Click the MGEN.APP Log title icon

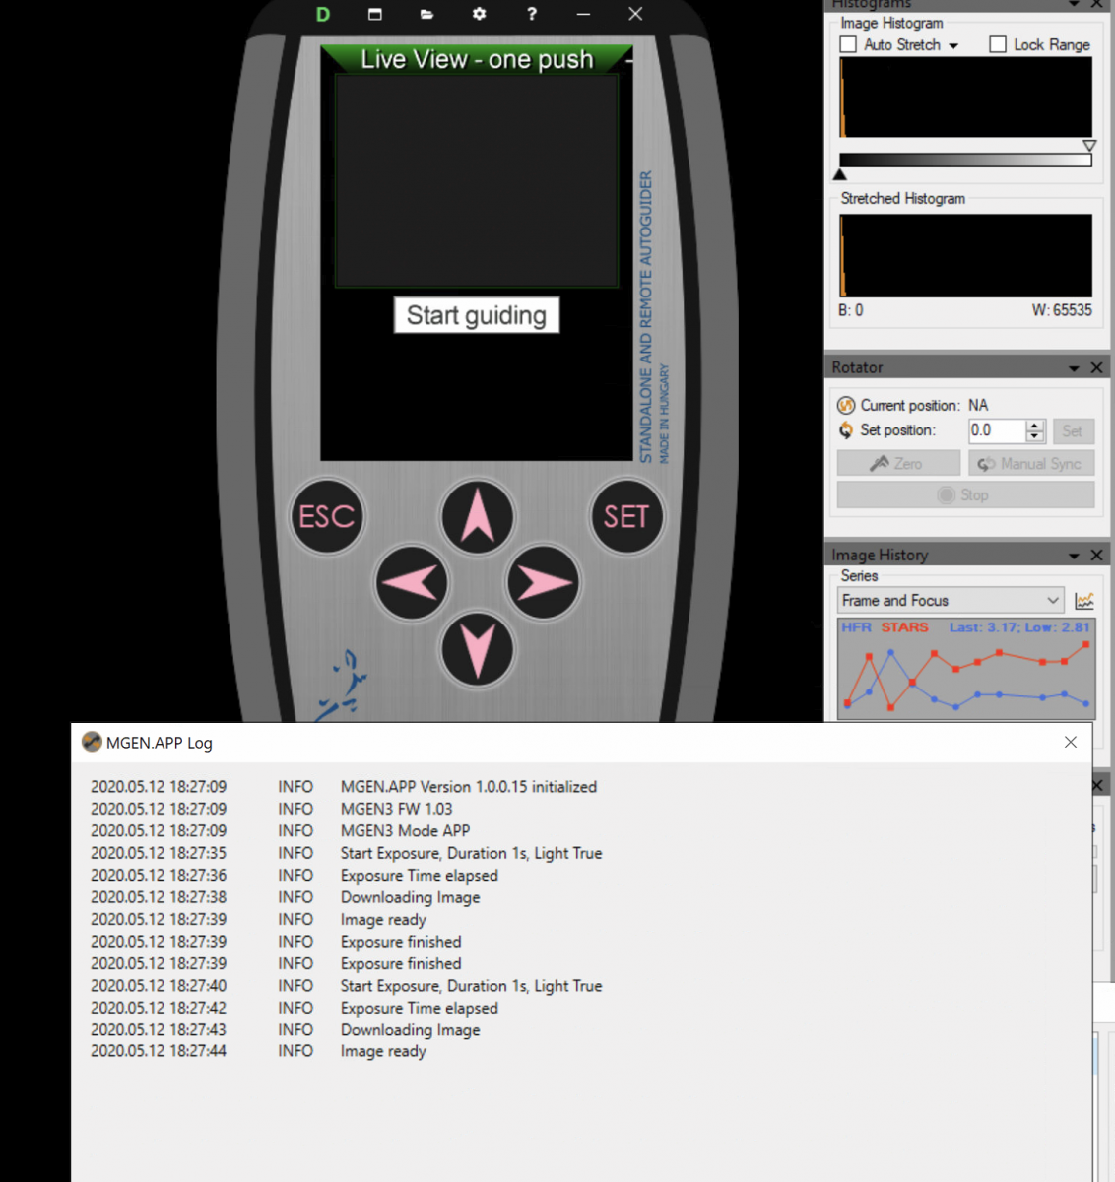pos(92,742)
